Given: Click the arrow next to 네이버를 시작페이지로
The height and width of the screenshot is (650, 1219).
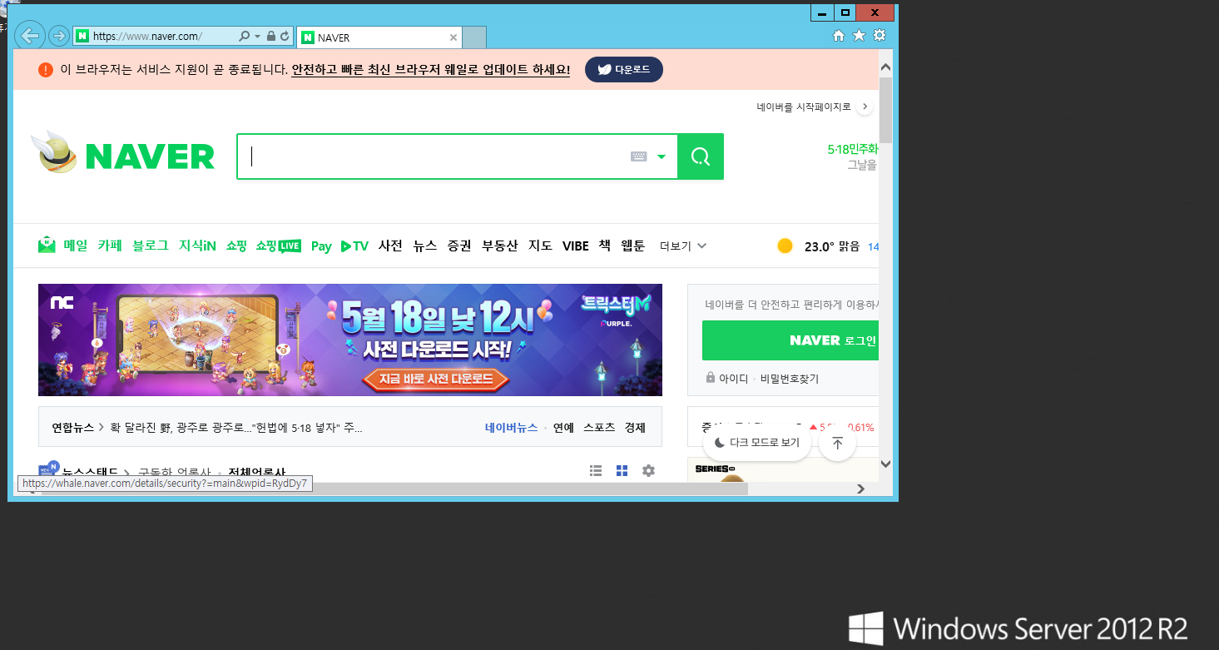Looking at the screenshot, I should [x=865, y=107].
